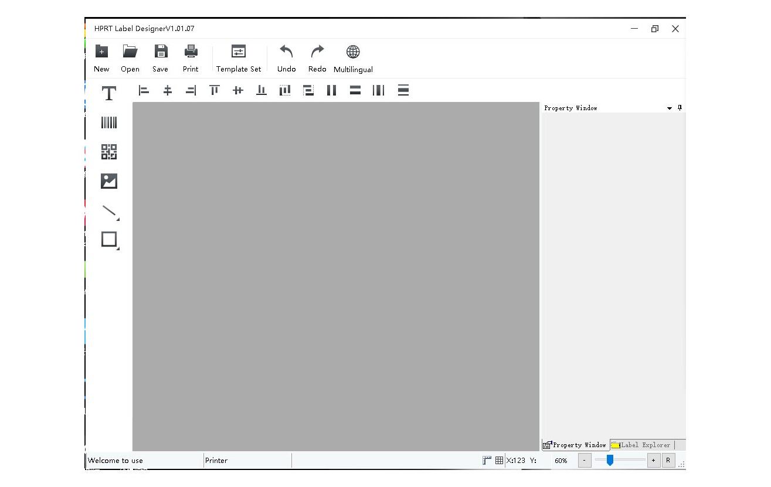This screenshot has width=771, height=487.
Task: Open Template Set settings
Action: coord(239,59)
